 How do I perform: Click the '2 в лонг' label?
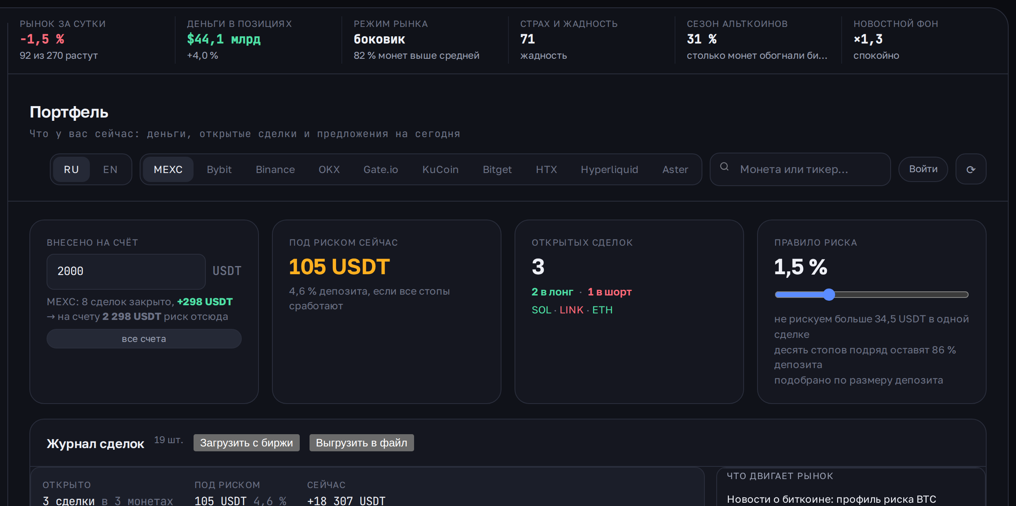(x=553, y=292)
